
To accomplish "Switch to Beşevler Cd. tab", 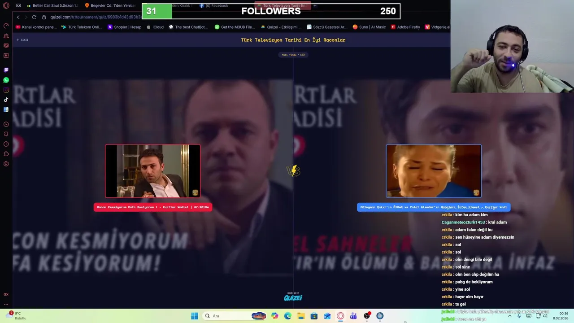I will (110, 6).
